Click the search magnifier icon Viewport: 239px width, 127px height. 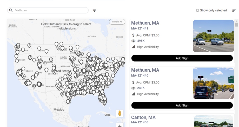point(11,10)
